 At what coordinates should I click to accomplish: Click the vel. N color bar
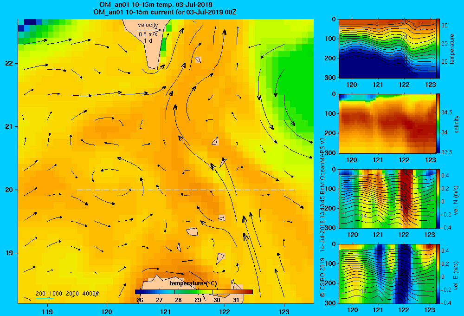tap(438, 198)
